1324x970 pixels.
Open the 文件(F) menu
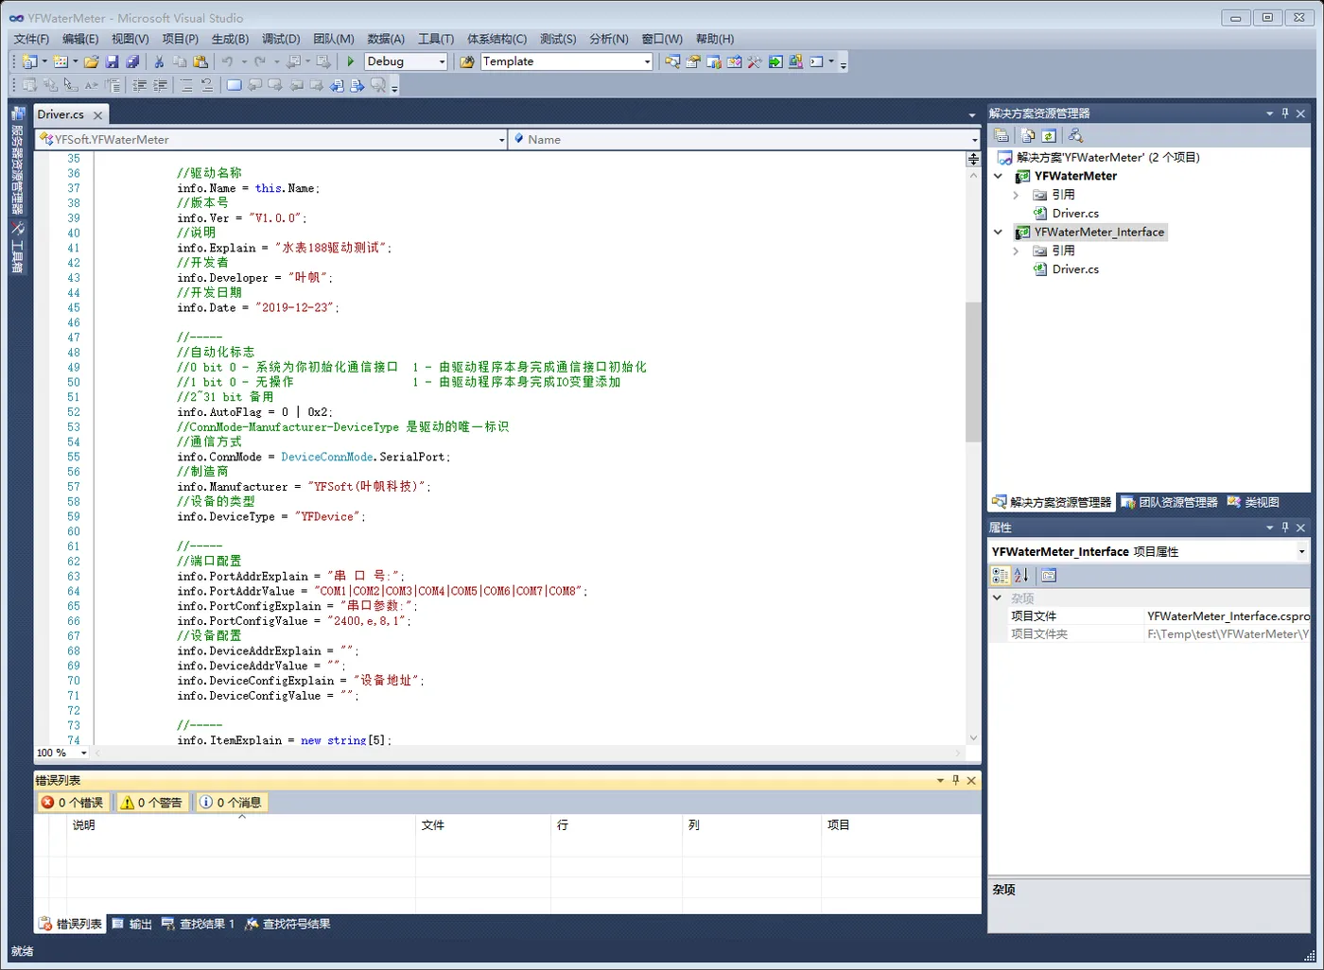click(31, 39)
